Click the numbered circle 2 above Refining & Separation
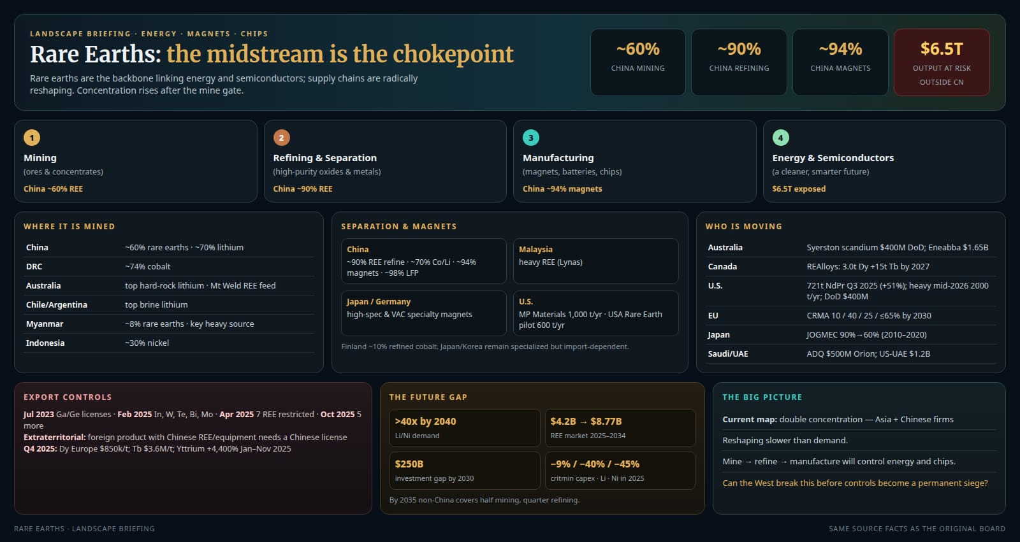The height and width of the screenshot is (542, 1020). pos(282,138)
